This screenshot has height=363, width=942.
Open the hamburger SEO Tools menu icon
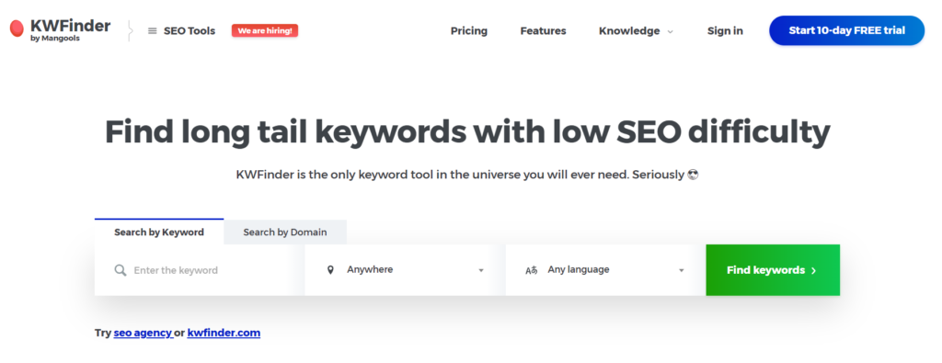tap(153, 30)
